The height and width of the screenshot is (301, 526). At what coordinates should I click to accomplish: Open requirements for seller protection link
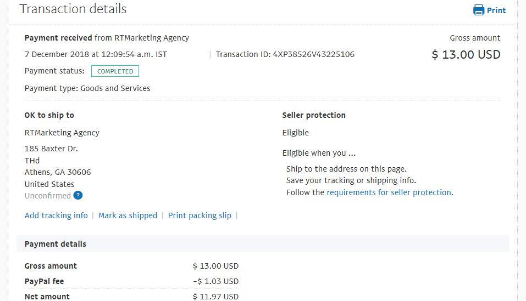(389, 192)
